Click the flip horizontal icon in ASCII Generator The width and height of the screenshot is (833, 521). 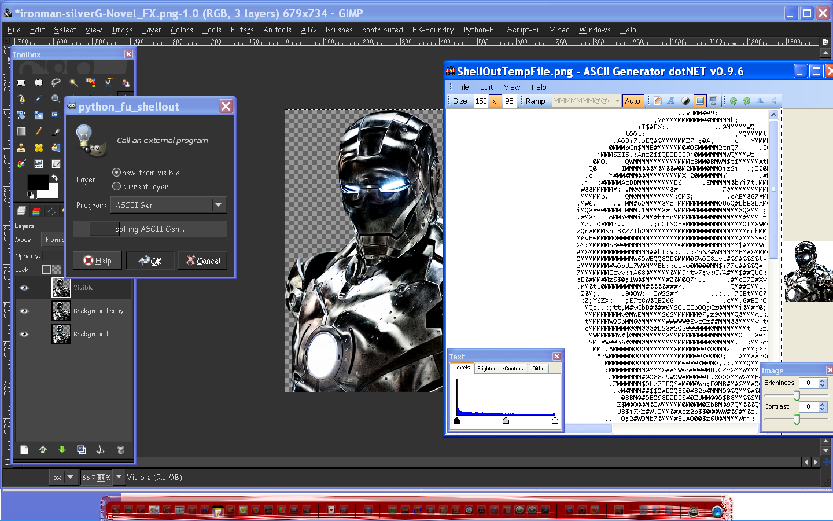click(760, 101)
